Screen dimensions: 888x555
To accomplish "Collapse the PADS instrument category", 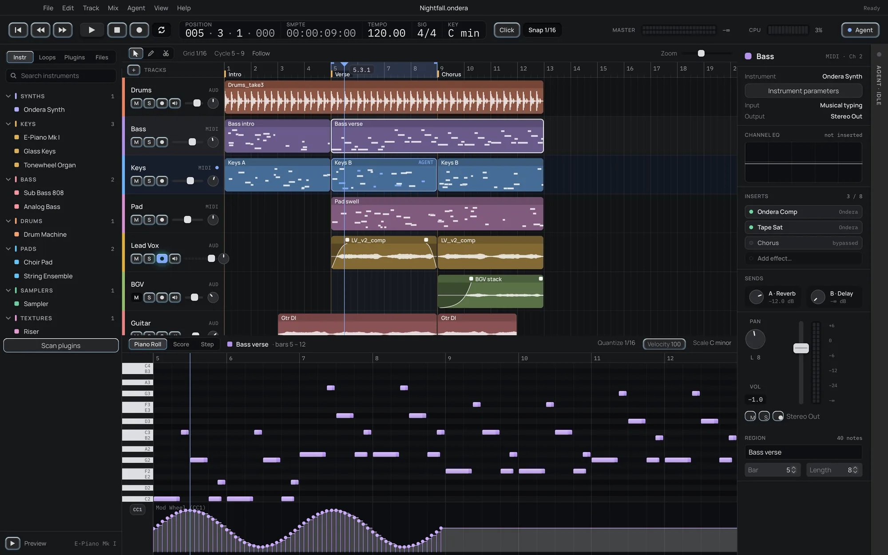I will (8, 249).
